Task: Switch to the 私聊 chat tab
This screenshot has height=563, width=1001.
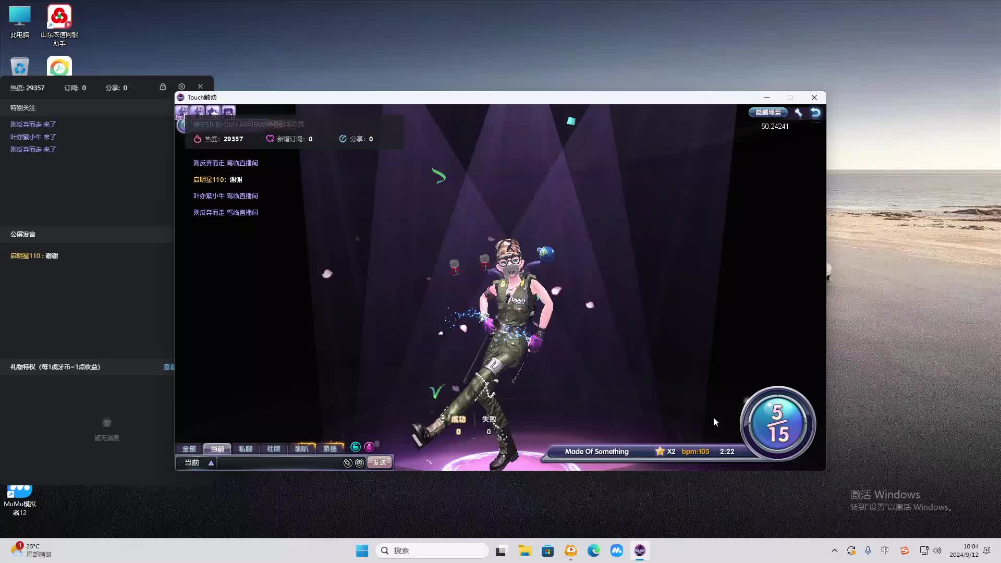Action: pyautogui.click(x=245, y=449)
